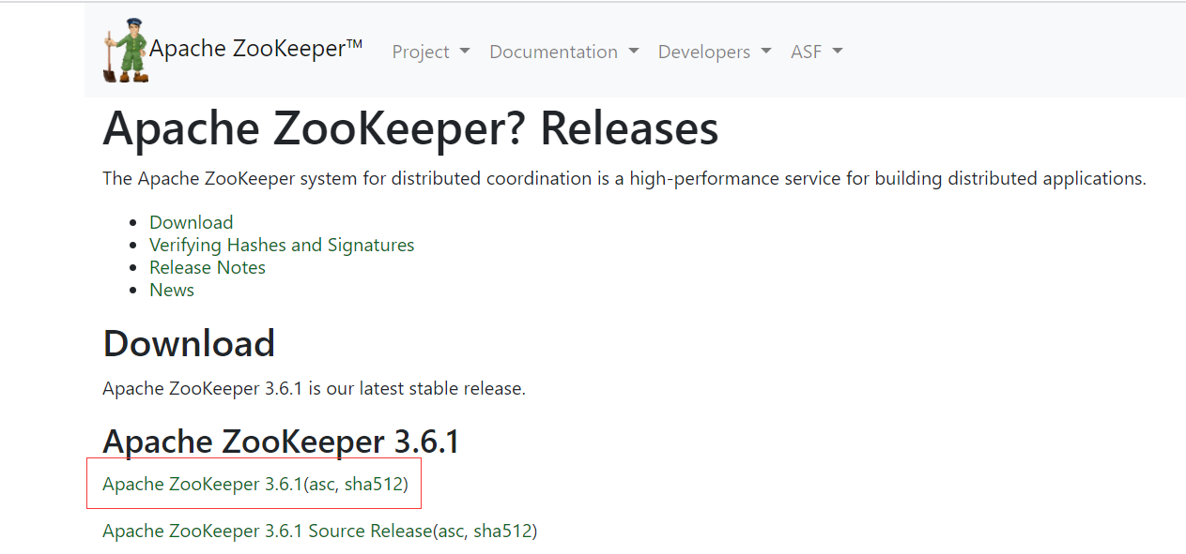Image resolution: width=1186 pixels, height=554 pixels.
Task: Download Apache ZooKeeper 3.6.1 binary link
Action: [x=203, y=484]
